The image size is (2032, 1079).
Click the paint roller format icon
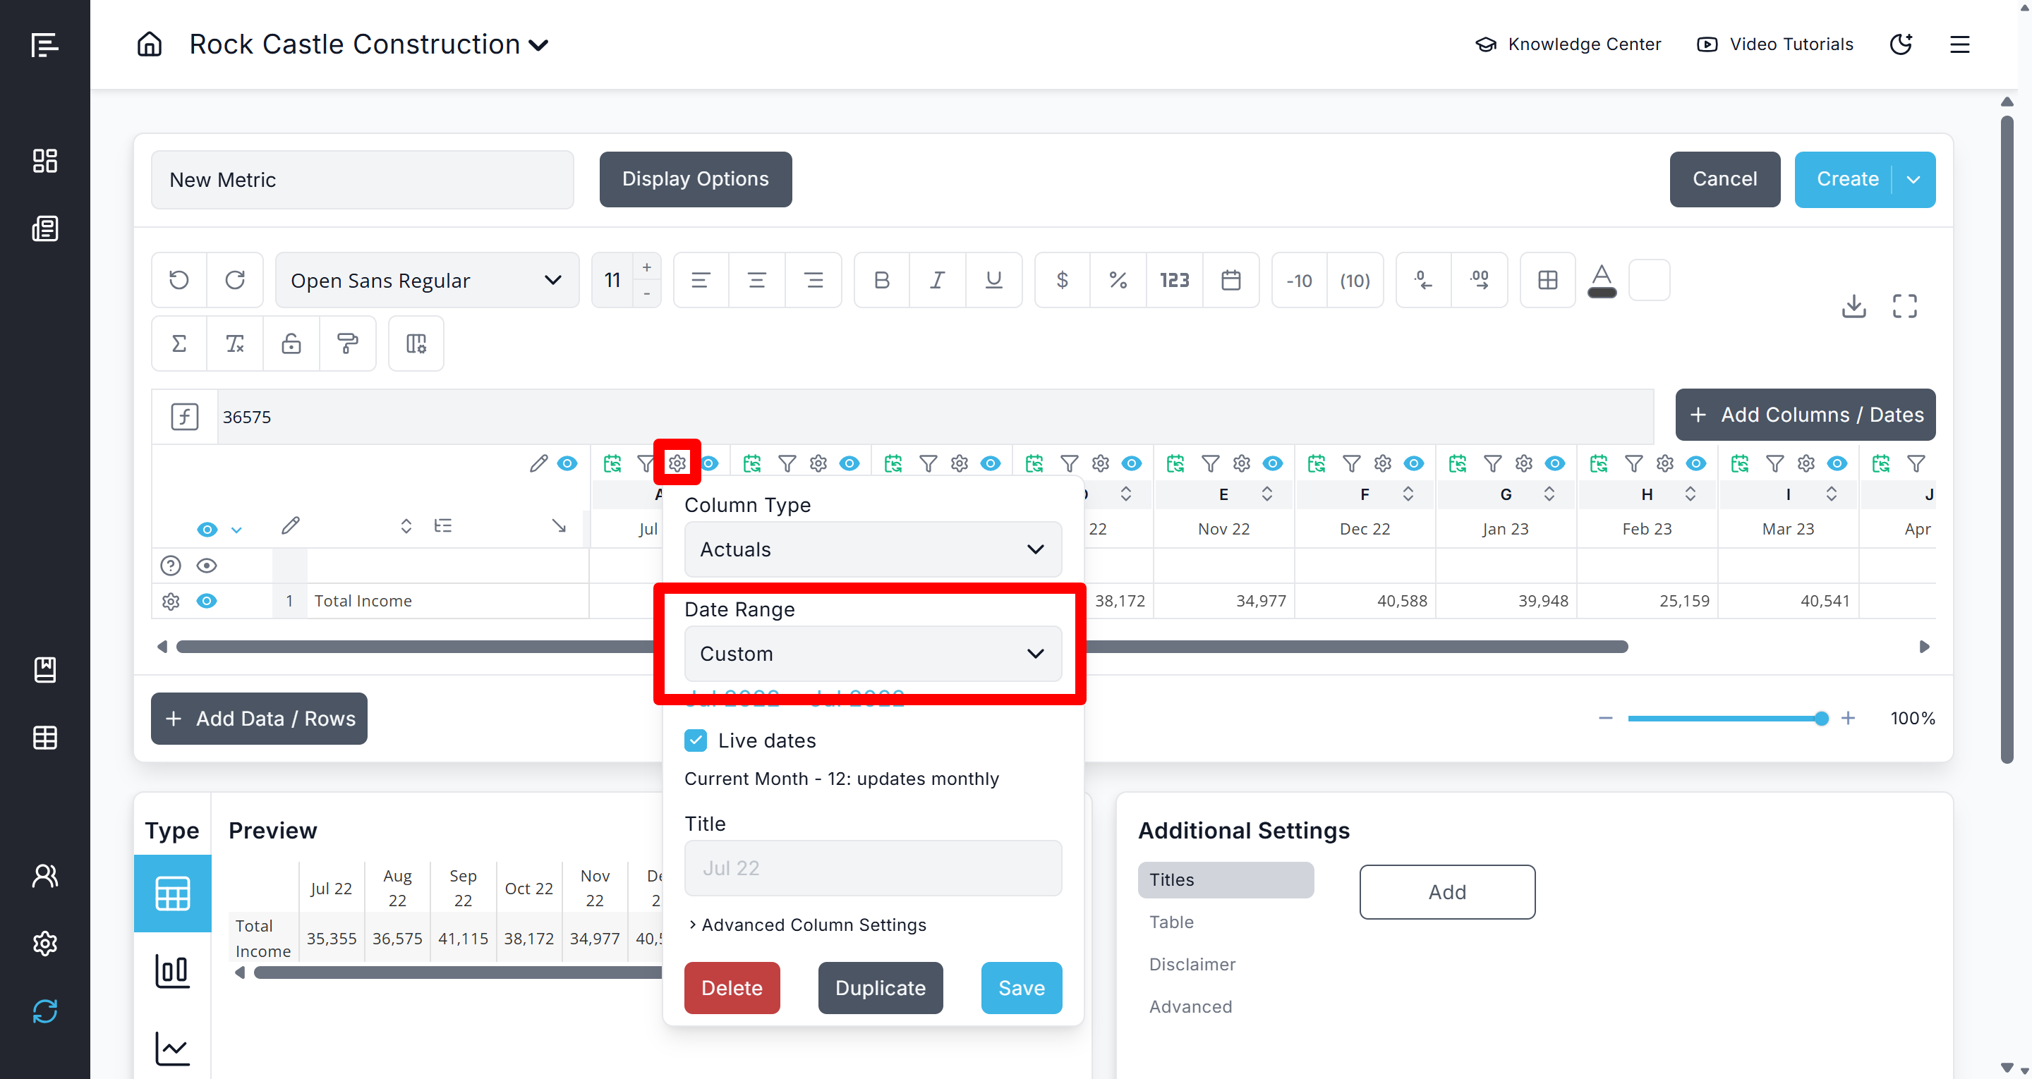[x=347, y=343]
